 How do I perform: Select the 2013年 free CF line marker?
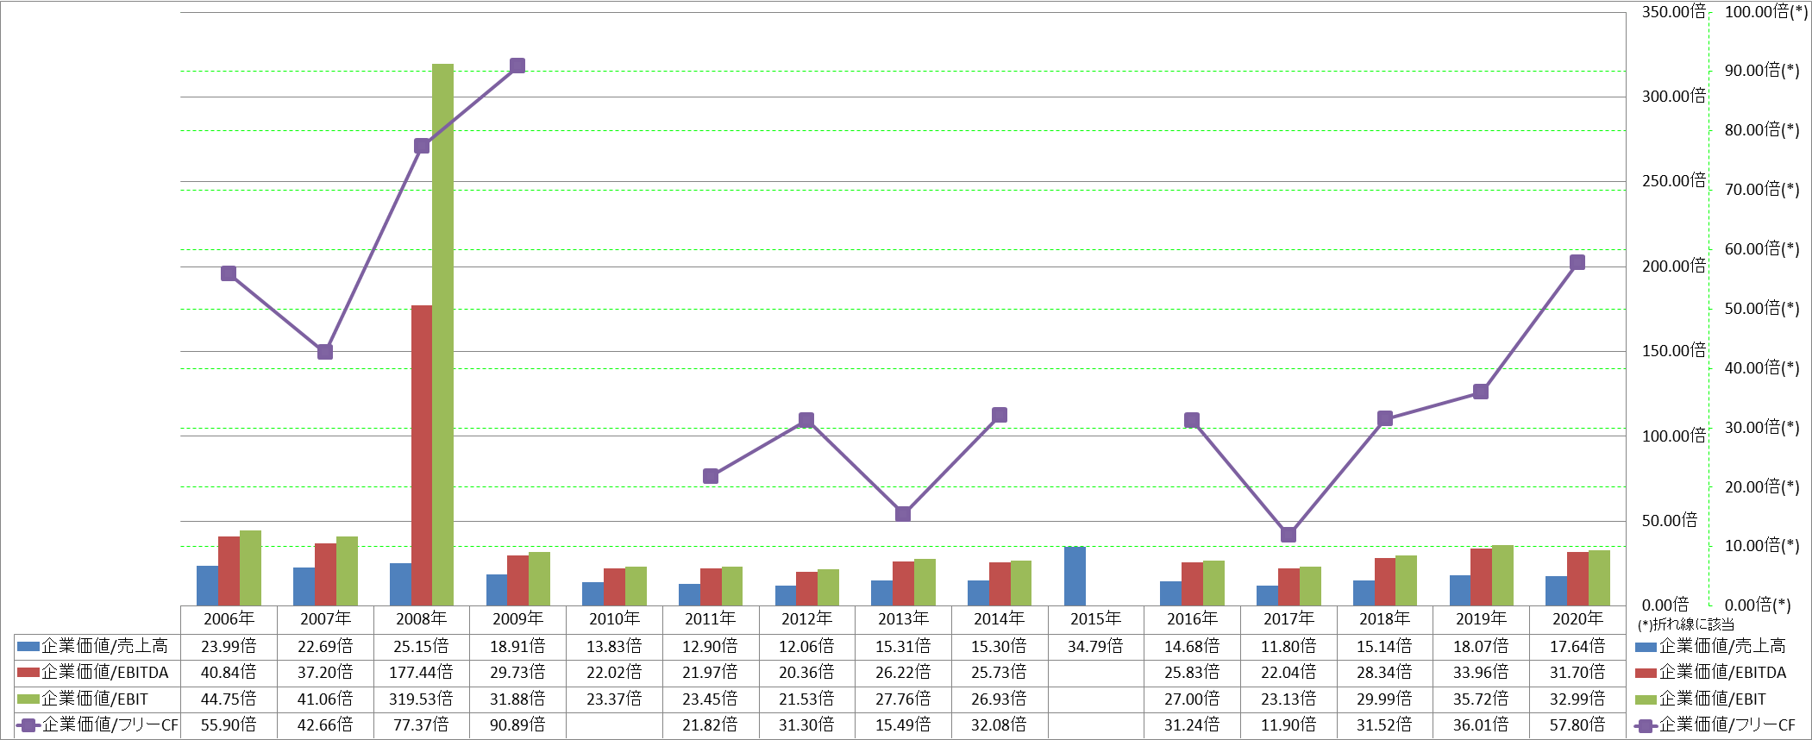[903, 514]
